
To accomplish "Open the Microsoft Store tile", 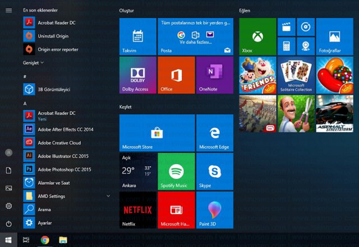I will (157, 133).
